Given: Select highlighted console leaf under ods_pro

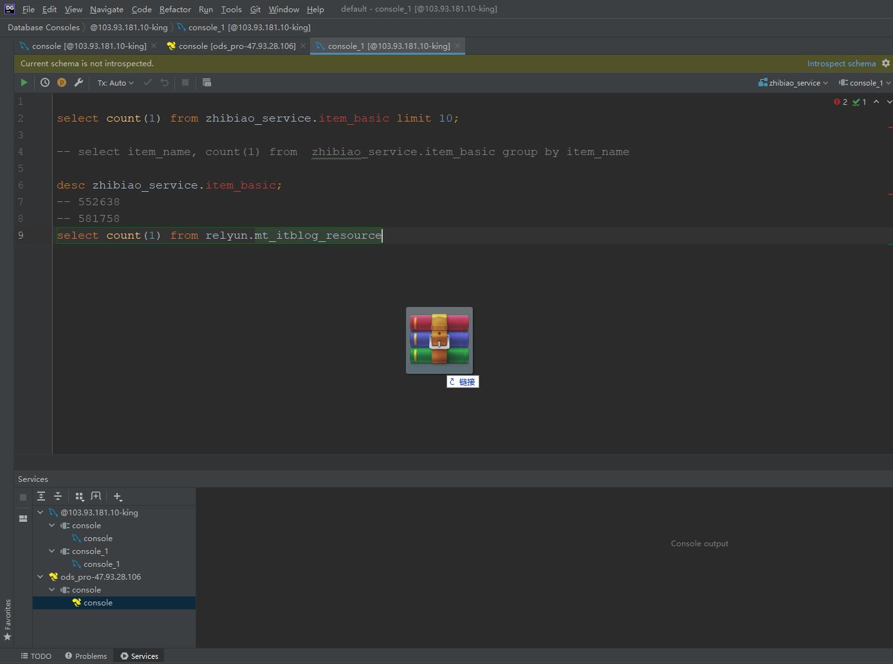Looking at the screenshot, I should tap(114, 603).
